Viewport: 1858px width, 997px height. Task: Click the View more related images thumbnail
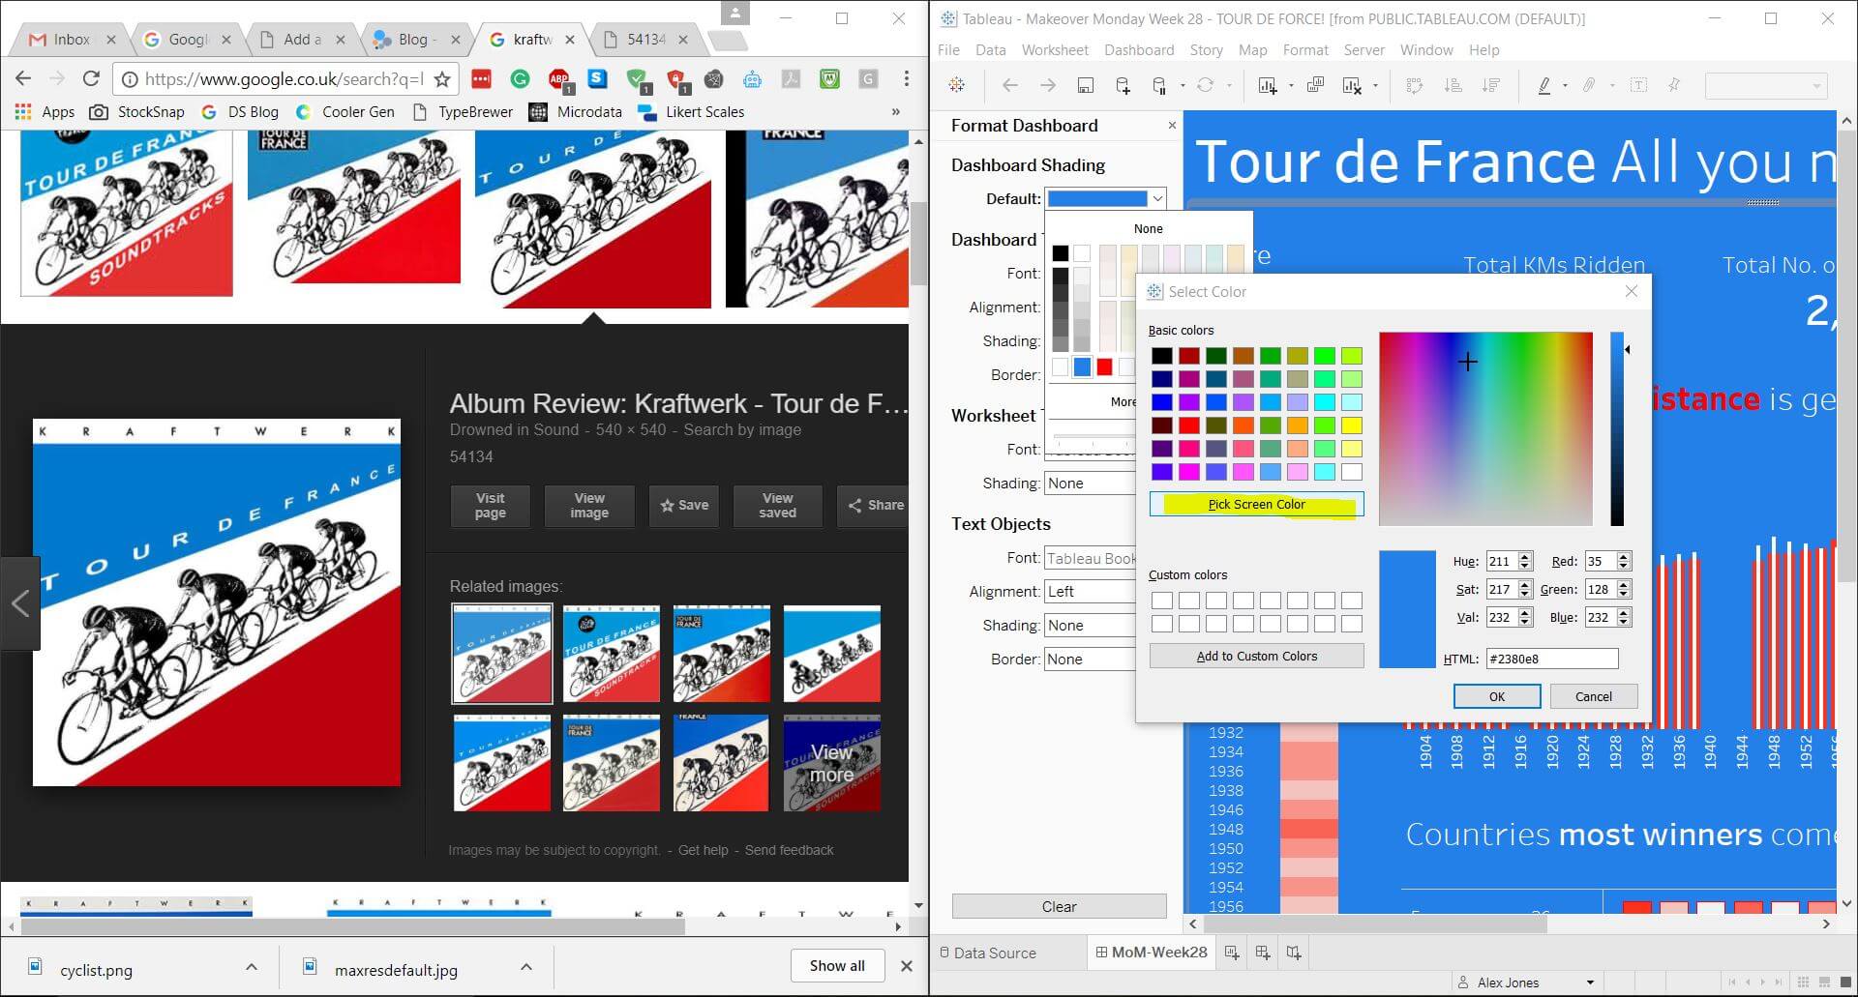pos(831,763)
